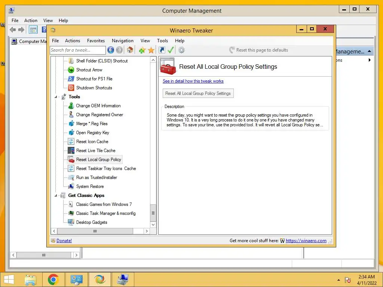The width and height of the screenshot is (383, 287).
Task: Click the System Restore tree icon
Action: point(71,186)
